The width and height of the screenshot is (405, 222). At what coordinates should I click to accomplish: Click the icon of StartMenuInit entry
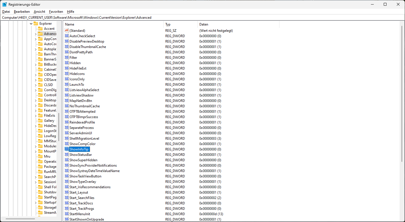coord(67,214)
